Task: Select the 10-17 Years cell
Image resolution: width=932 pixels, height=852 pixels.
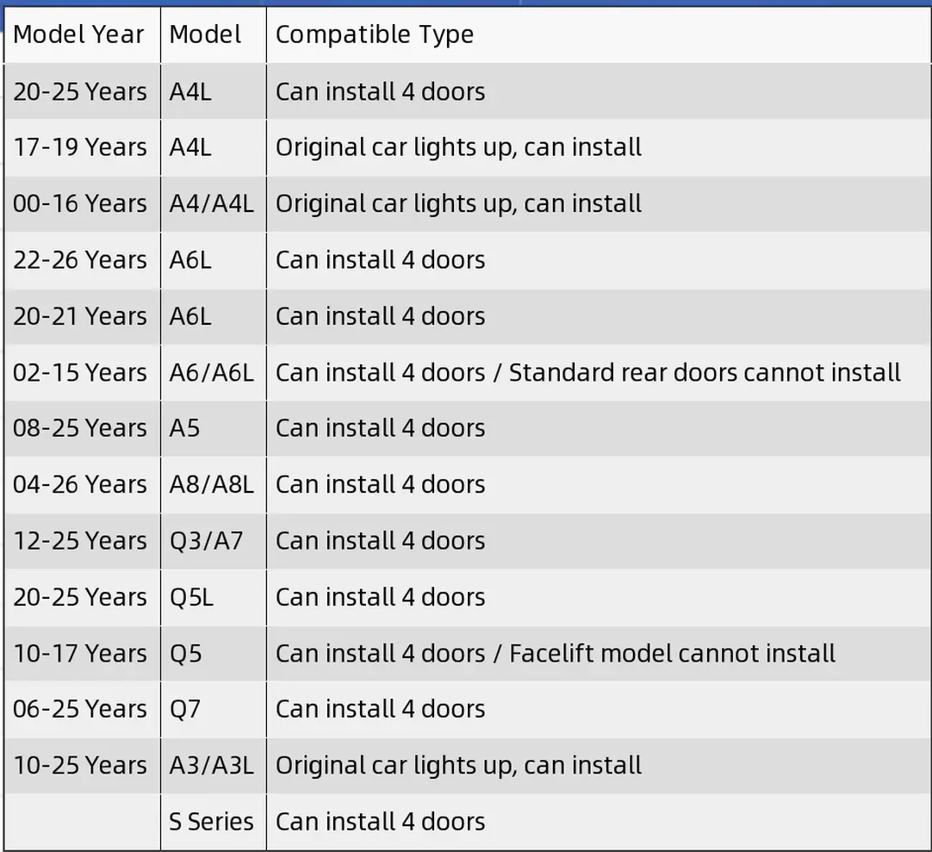Action: pyautogui.click(x=80, y=653)
